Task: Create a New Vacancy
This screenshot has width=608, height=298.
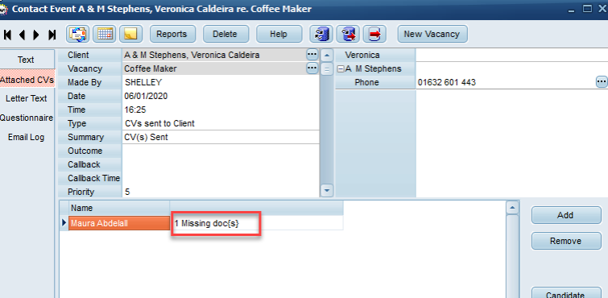Action: click(432, 34)
